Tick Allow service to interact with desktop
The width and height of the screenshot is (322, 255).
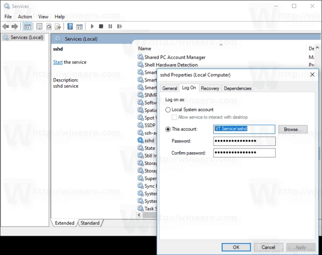(x=174, y=117)
